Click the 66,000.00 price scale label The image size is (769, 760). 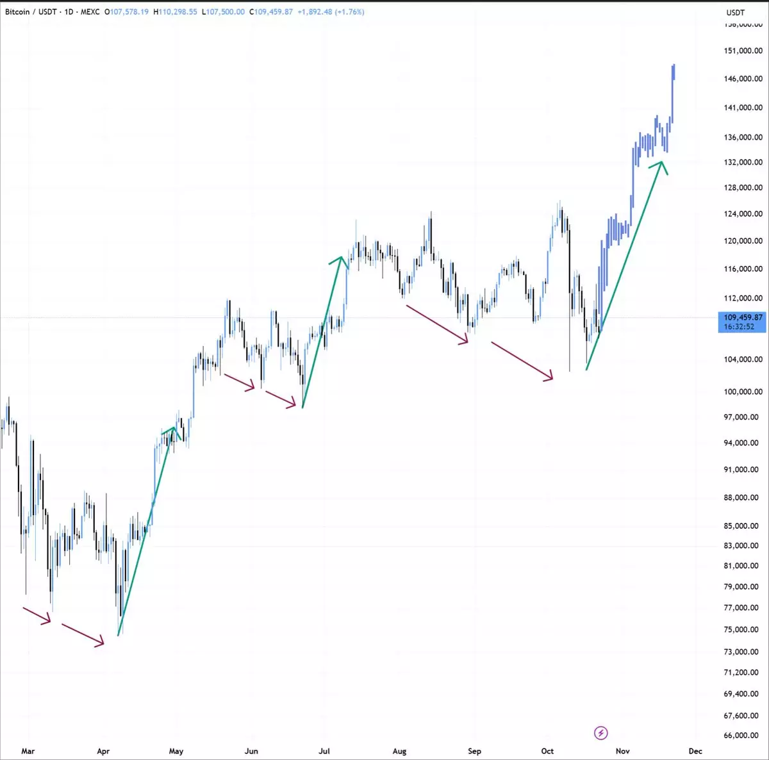[x=743, y=736]
